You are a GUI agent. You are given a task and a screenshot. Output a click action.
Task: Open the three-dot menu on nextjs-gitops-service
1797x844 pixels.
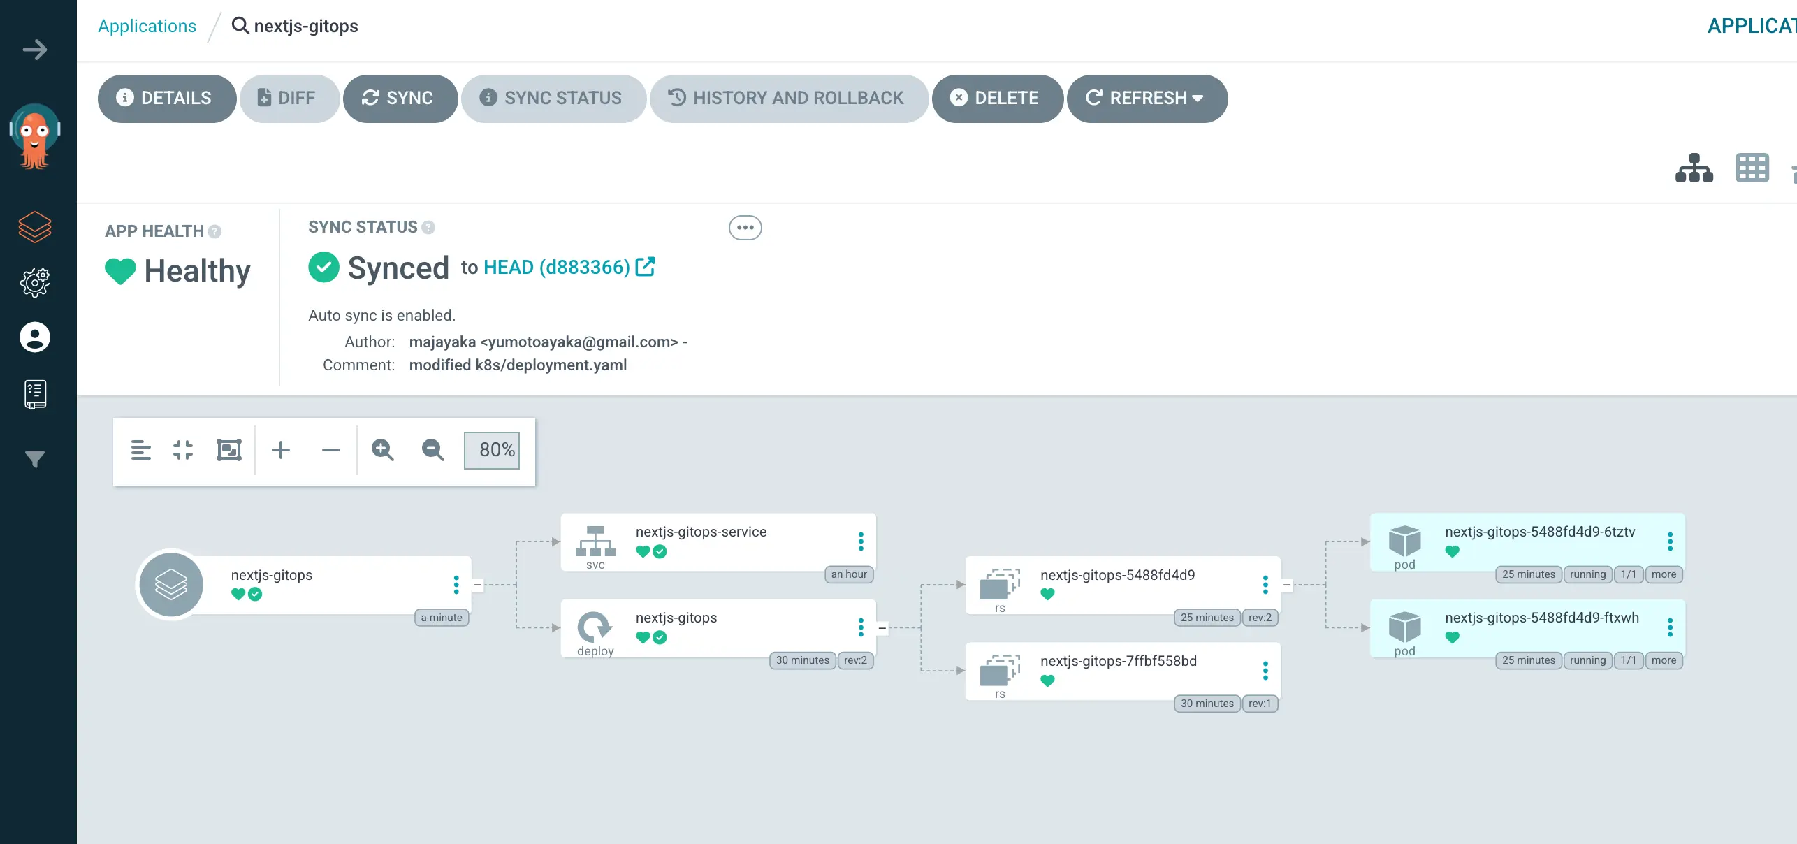click(861, 541)
